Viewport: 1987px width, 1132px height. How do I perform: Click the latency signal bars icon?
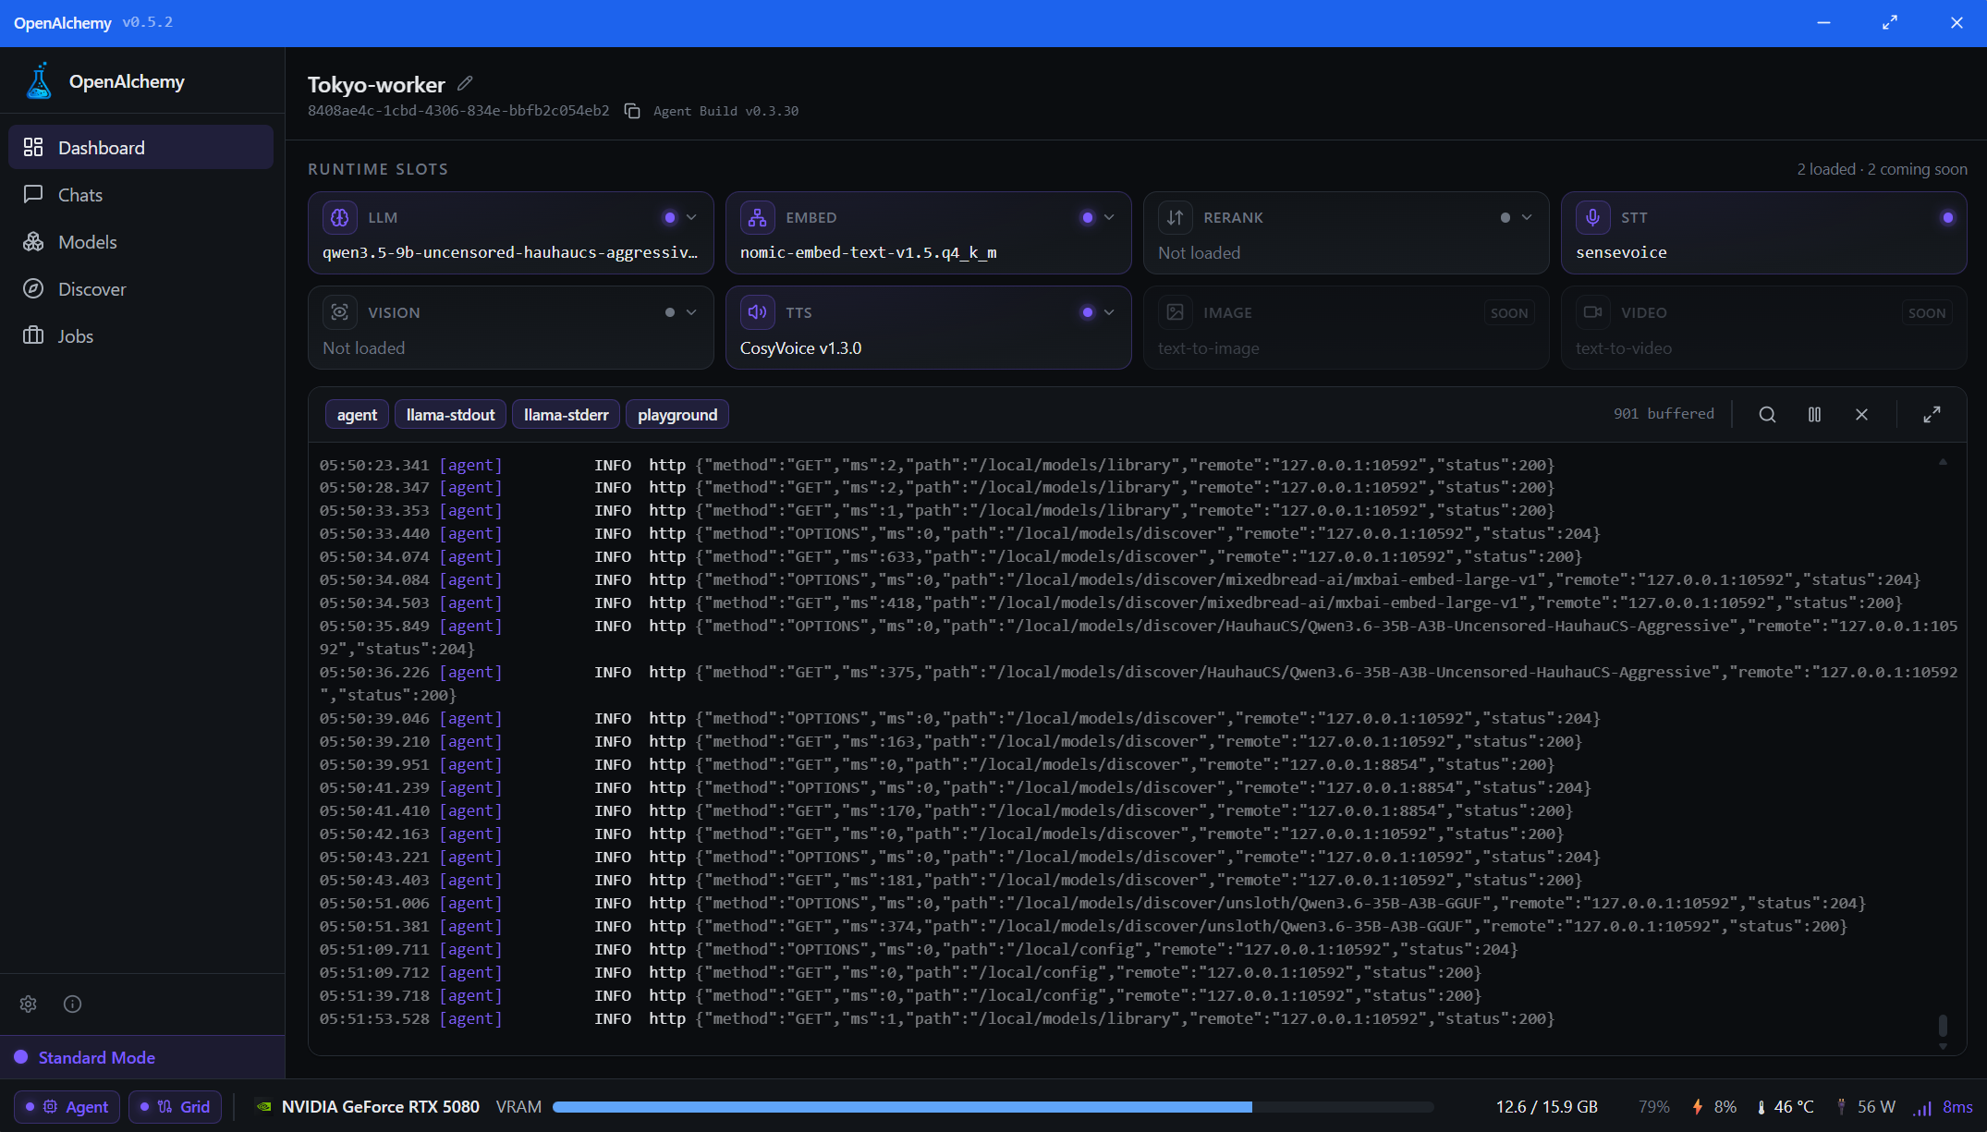(1922, 1108)
